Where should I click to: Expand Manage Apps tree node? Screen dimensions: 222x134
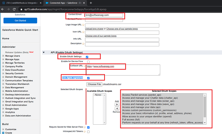point(3,59)
